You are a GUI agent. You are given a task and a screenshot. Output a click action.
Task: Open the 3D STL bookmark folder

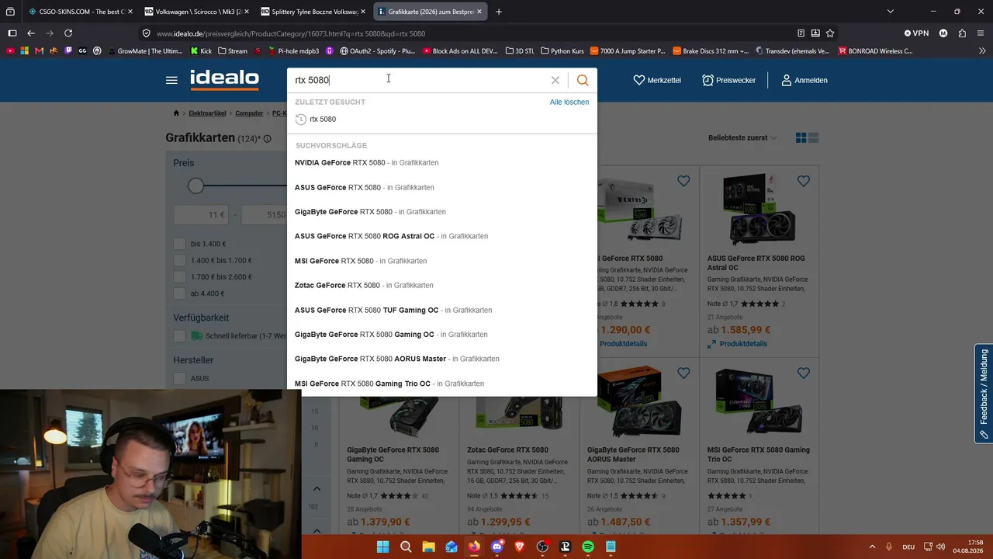click(520, 51)
